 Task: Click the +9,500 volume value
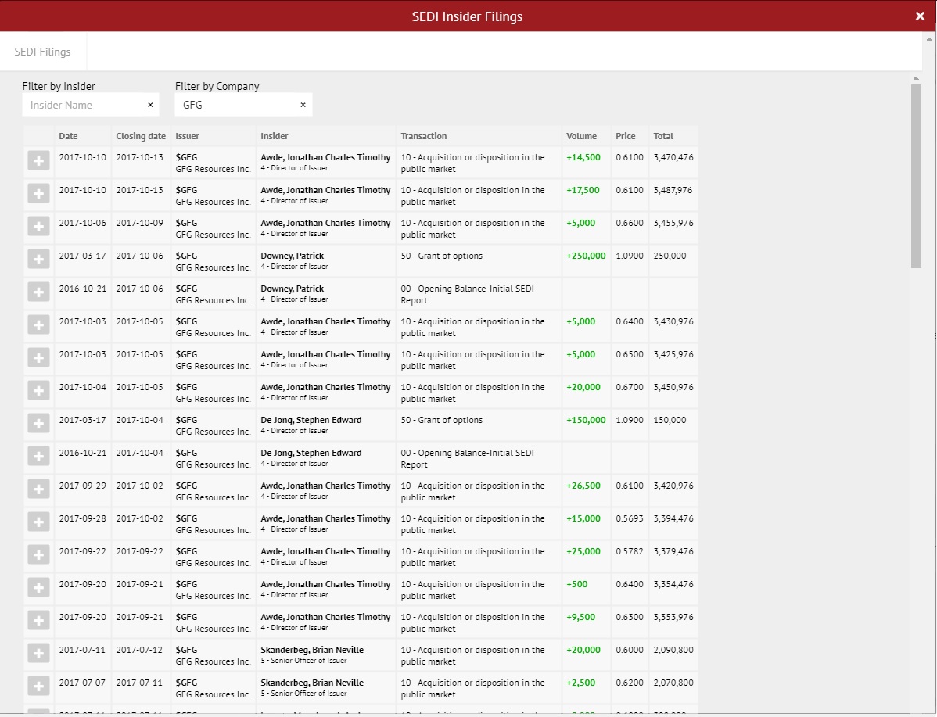581,617
